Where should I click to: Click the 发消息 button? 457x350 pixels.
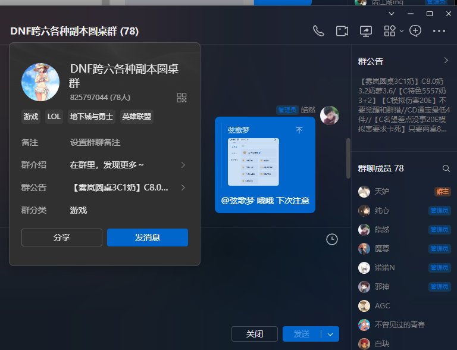[x=148, y=237]
